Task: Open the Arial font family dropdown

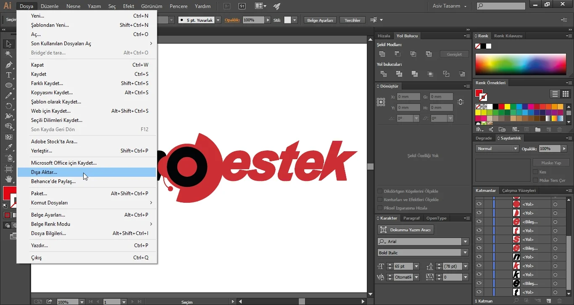Action: click(465, 242)
